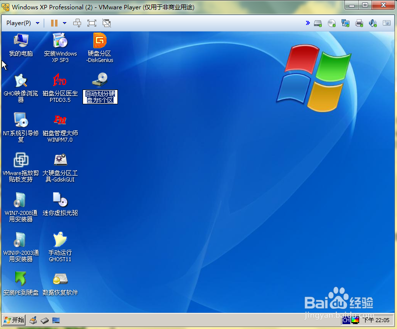Select 自动划分硬盘为5个区 desktop icon
The width and height of the screenshot is (397, 329).
click(x=100, y=88)
